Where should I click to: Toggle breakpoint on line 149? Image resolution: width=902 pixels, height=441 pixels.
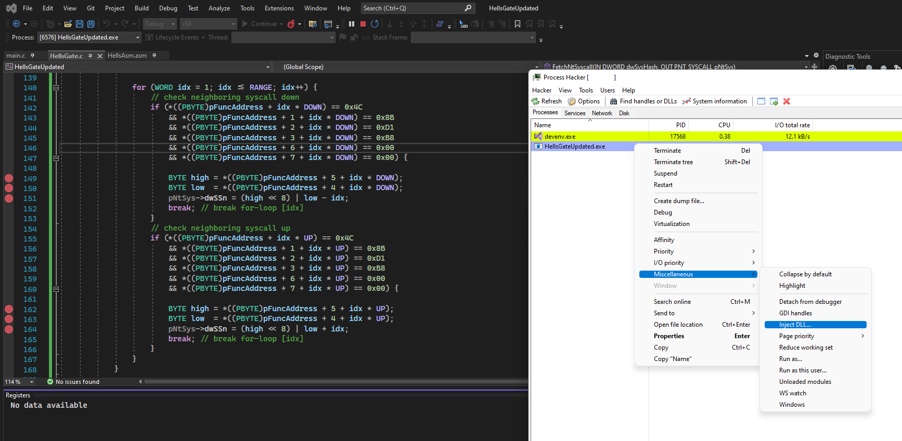[x=9, y=178]
